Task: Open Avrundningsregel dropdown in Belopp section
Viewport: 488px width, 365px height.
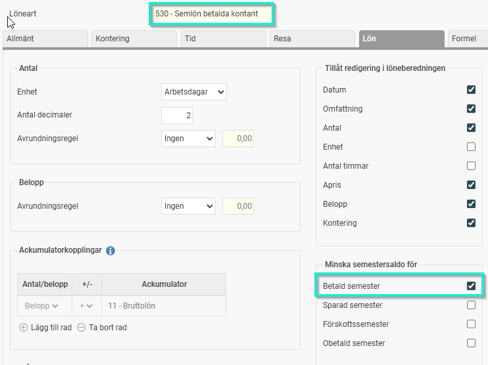Action: click(x=188, y=206)
